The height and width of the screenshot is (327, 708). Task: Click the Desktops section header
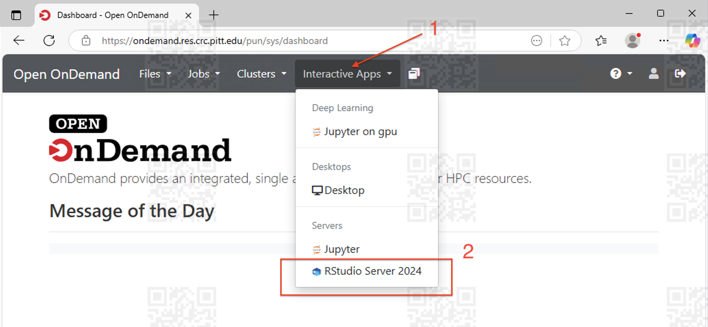[x=331, y=167]
